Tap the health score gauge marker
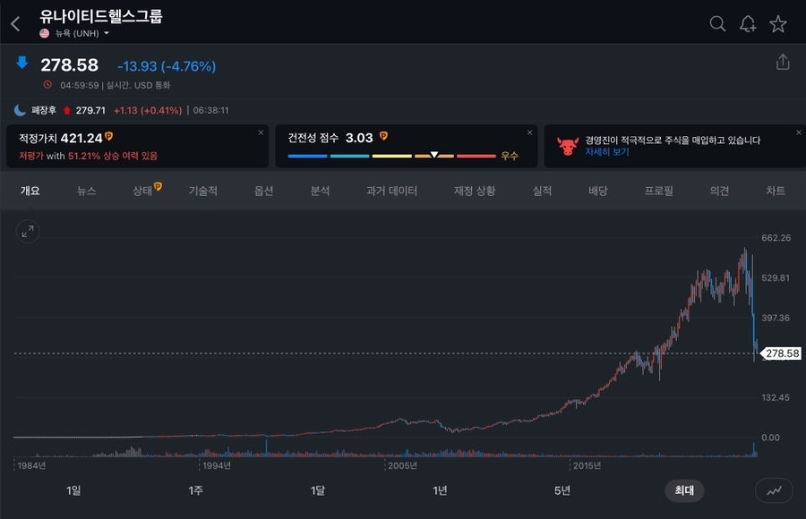The image size is (806, 519). pos(434,154)
